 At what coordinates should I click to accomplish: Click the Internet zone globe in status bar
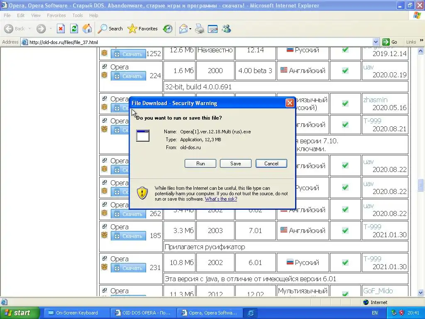(x=366, y=302)
